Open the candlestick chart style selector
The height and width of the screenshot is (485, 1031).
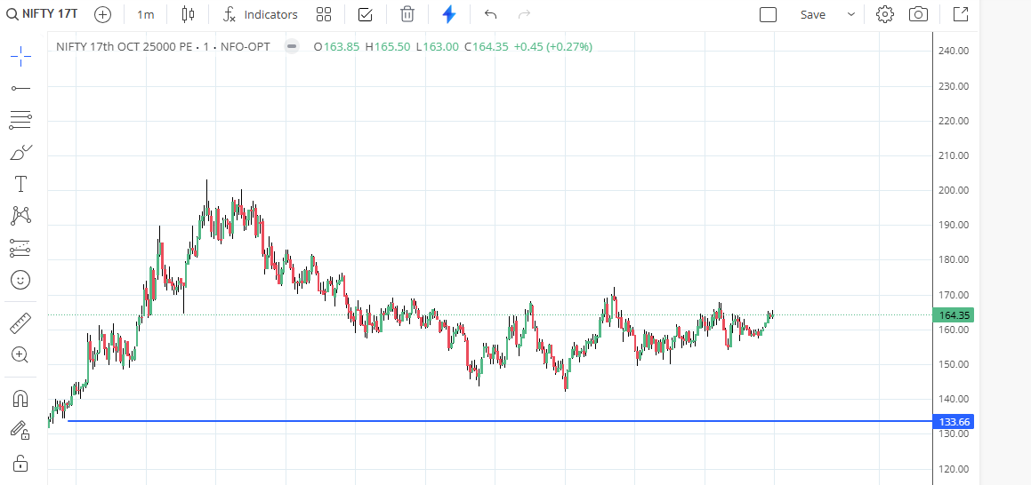click(188, 14)
